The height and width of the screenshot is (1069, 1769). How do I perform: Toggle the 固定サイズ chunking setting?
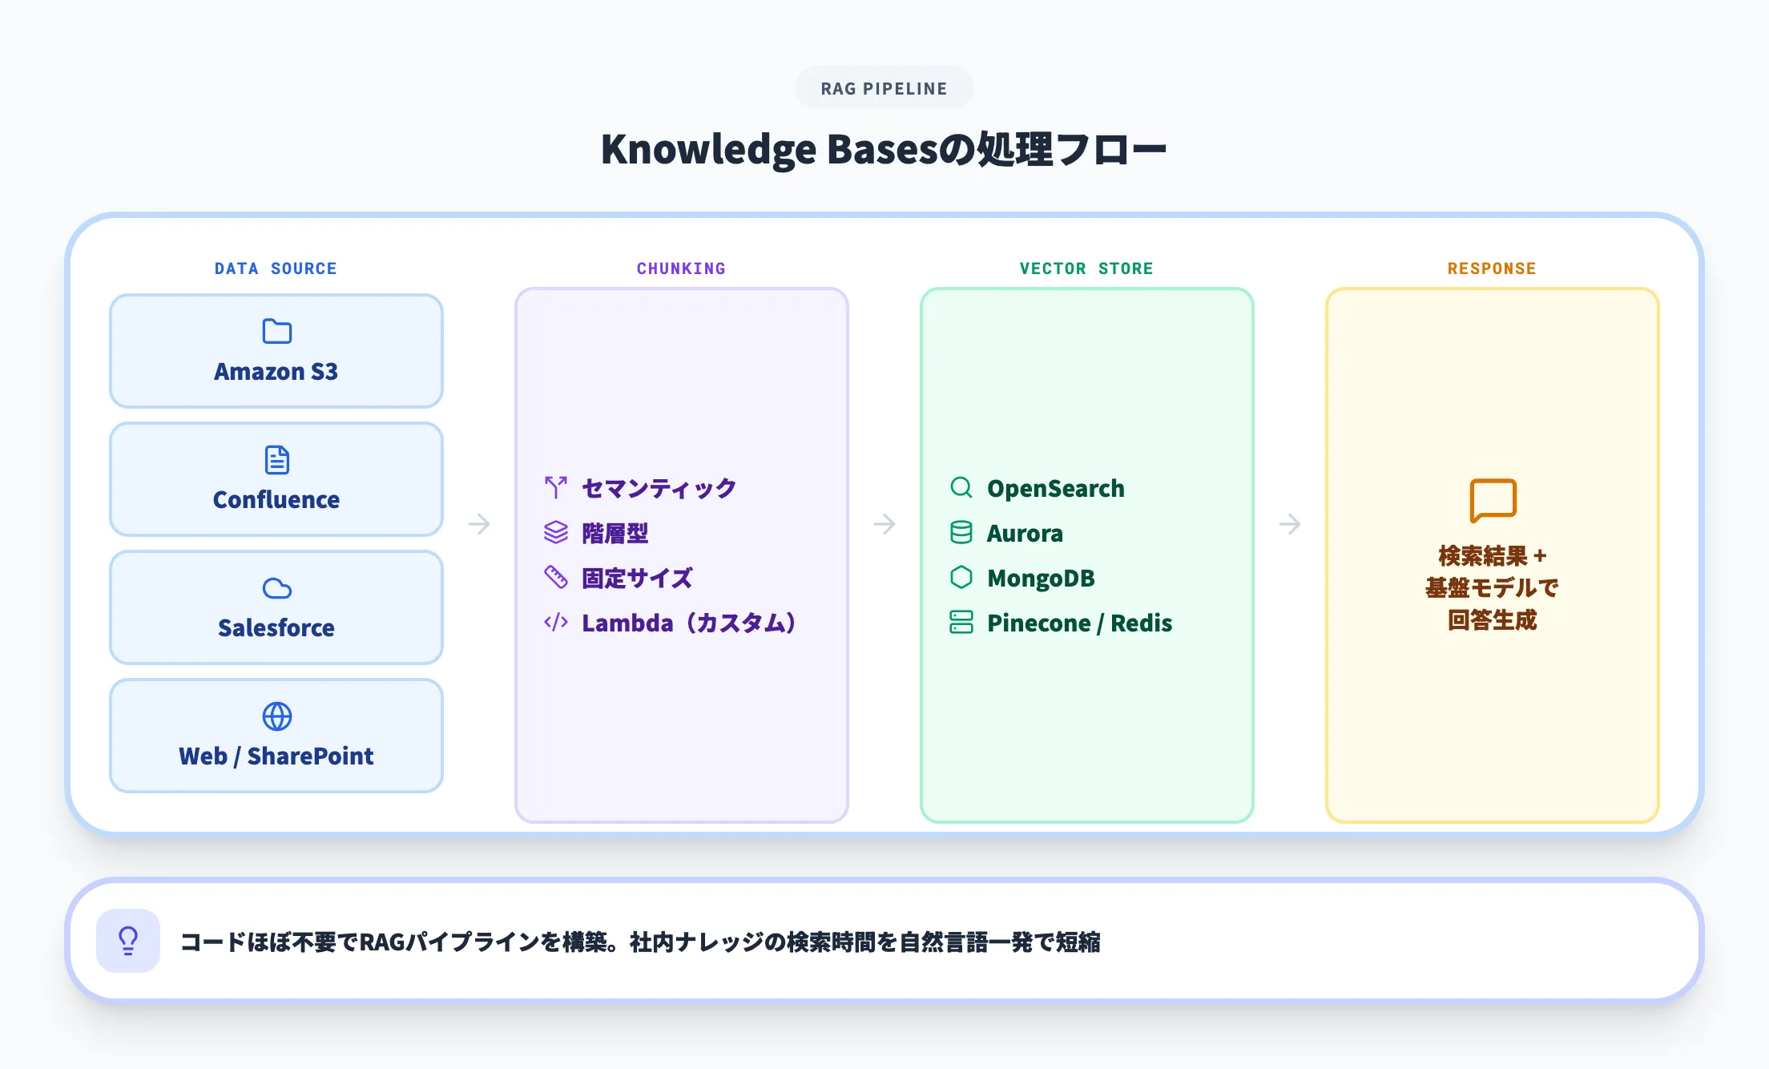pyautogui.click(x=637, y=578)
